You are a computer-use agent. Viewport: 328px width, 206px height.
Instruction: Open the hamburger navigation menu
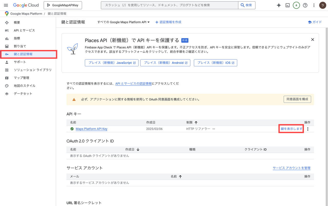(6, 5)
